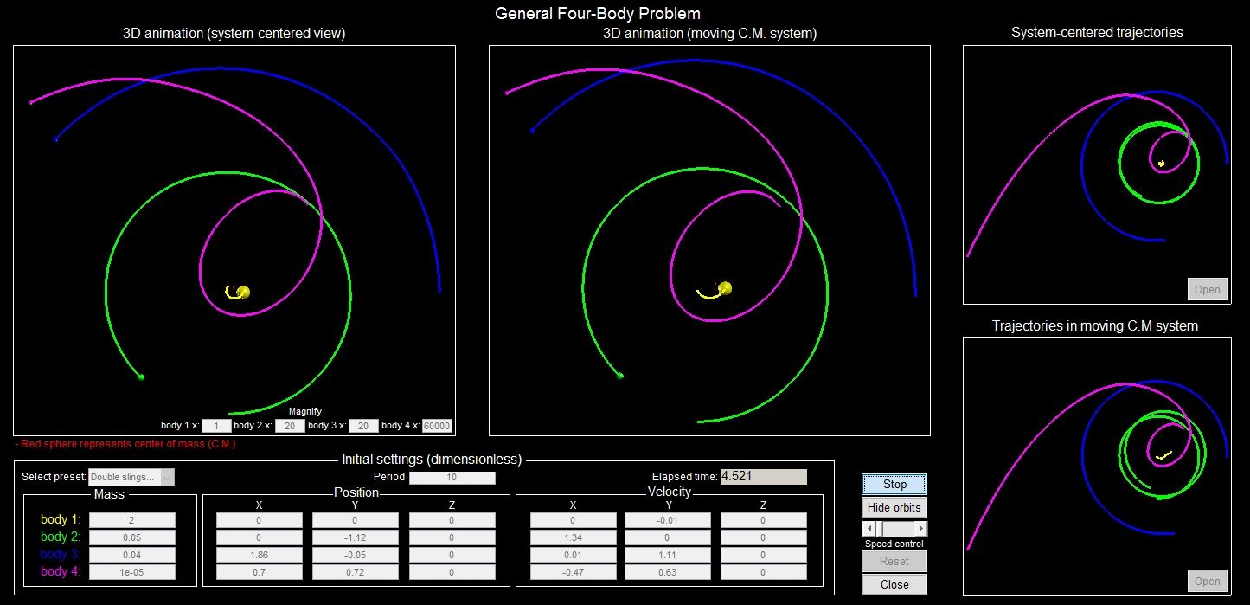Click the speed control right arrow
Viewport: 1250px width, 605px height.
click(x=920, y=528)
